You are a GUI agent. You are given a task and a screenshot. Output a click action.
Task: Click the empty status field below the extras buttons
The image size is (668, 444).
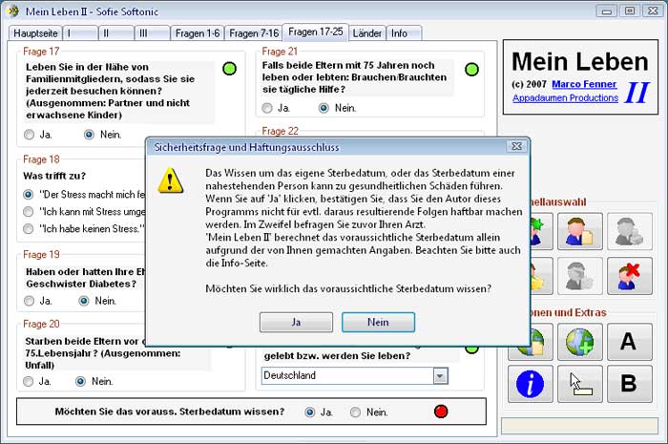(x=579, y=426)
